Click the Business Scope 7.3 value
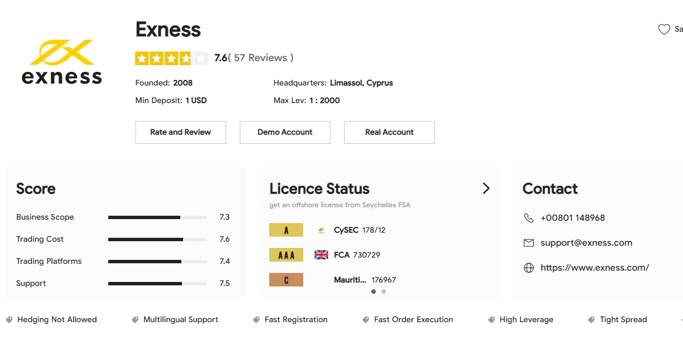This screenshot has height=338, width=683. coord(224,217)
